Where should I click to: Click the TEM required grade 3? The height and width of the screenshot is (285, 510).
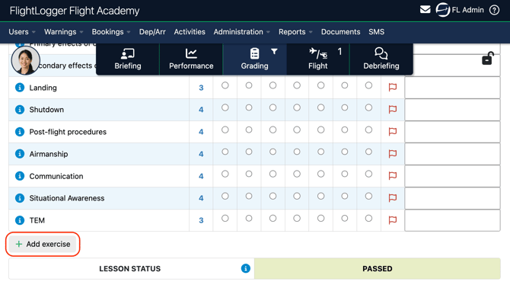(x=201, y=220)
